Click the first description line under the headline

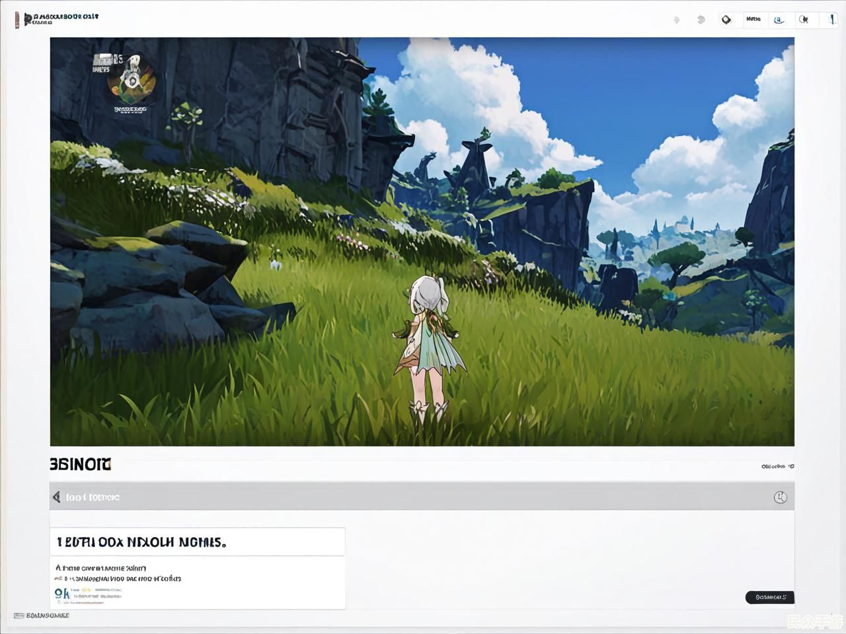[x=101, y=567]
